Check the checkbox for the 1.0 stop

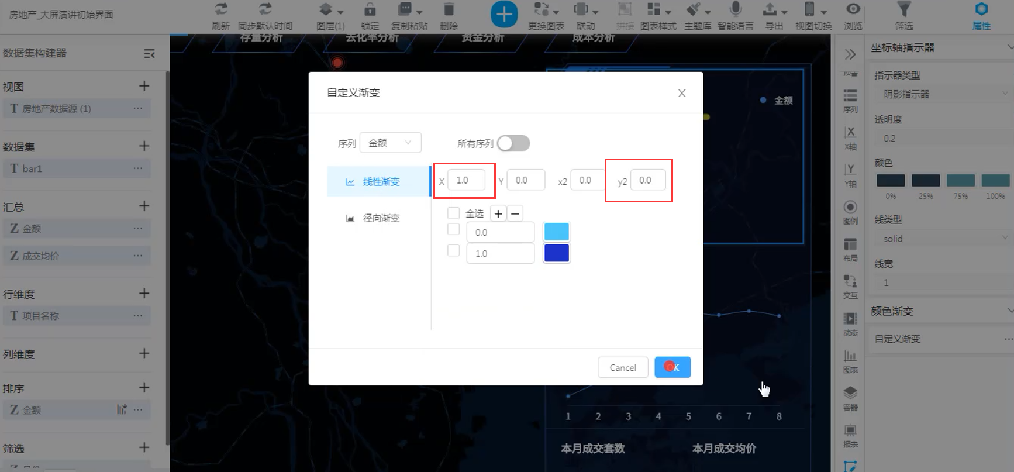tap(453, 250)
